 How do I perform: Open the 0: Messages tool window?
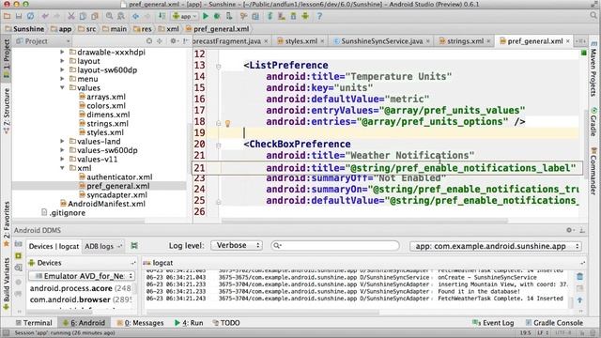pyautogui.click(x=140, y=323)
